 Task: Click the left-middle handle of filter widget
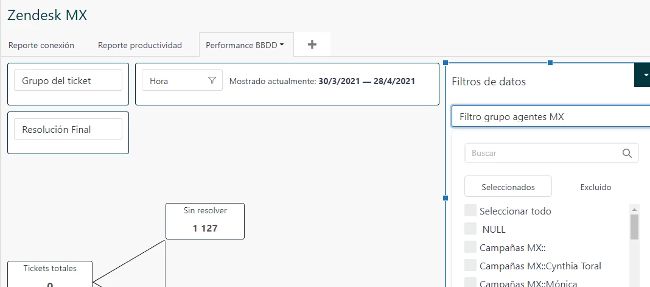point(446,198)
